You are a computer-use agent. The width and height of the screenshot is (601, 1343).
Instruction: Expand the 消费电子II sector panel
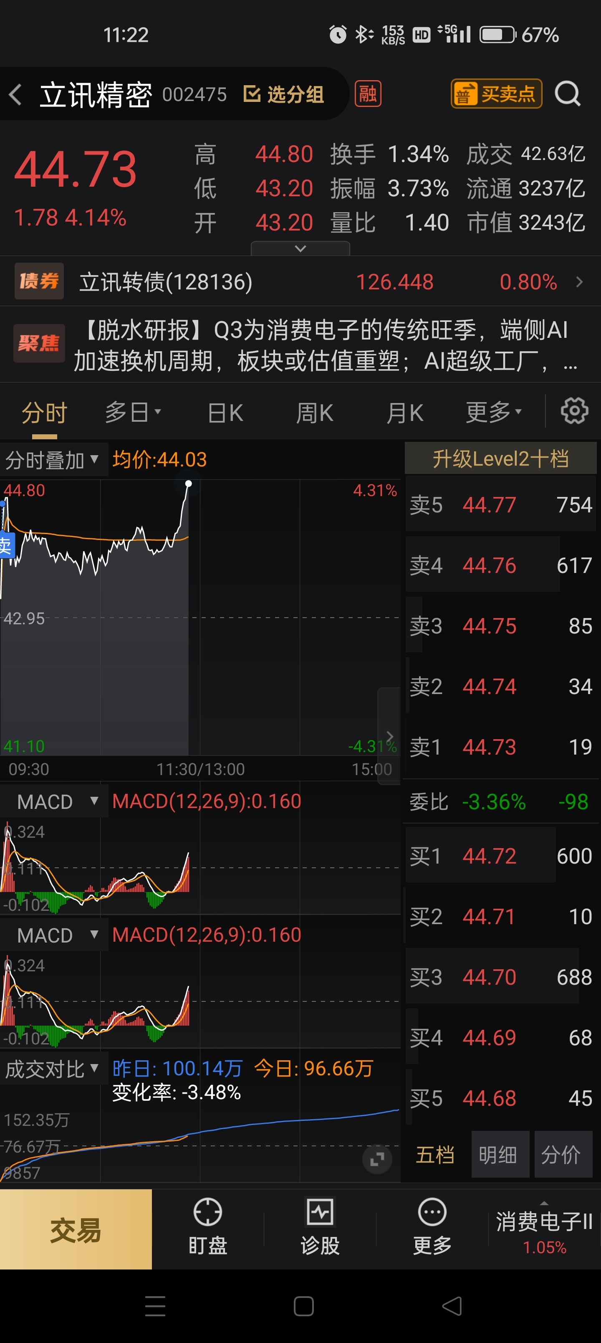[544, 1229]
